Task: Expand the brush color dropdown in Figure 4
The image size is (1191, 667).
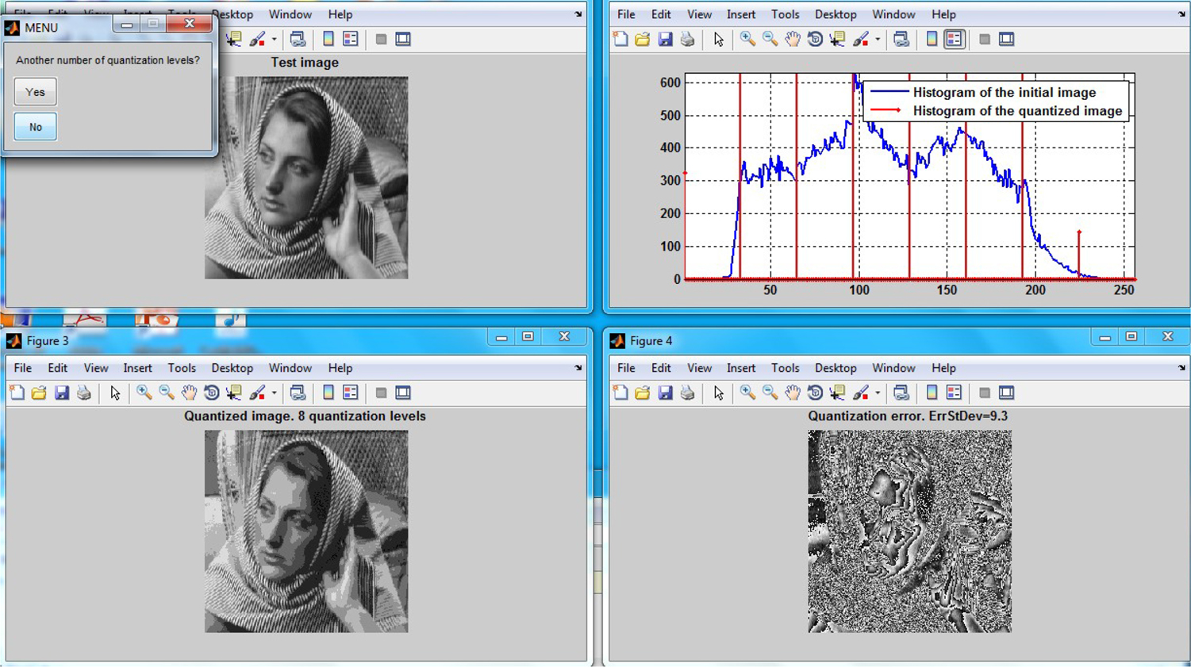Action: pos(878,393)
